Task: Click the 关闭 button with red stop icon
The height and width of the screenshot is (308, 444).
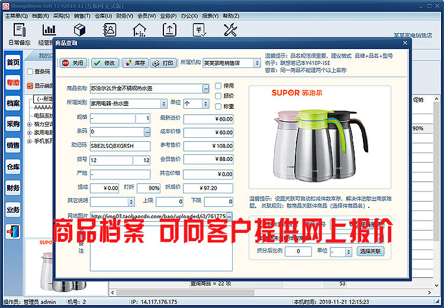Action: click(x=73, y=63)
